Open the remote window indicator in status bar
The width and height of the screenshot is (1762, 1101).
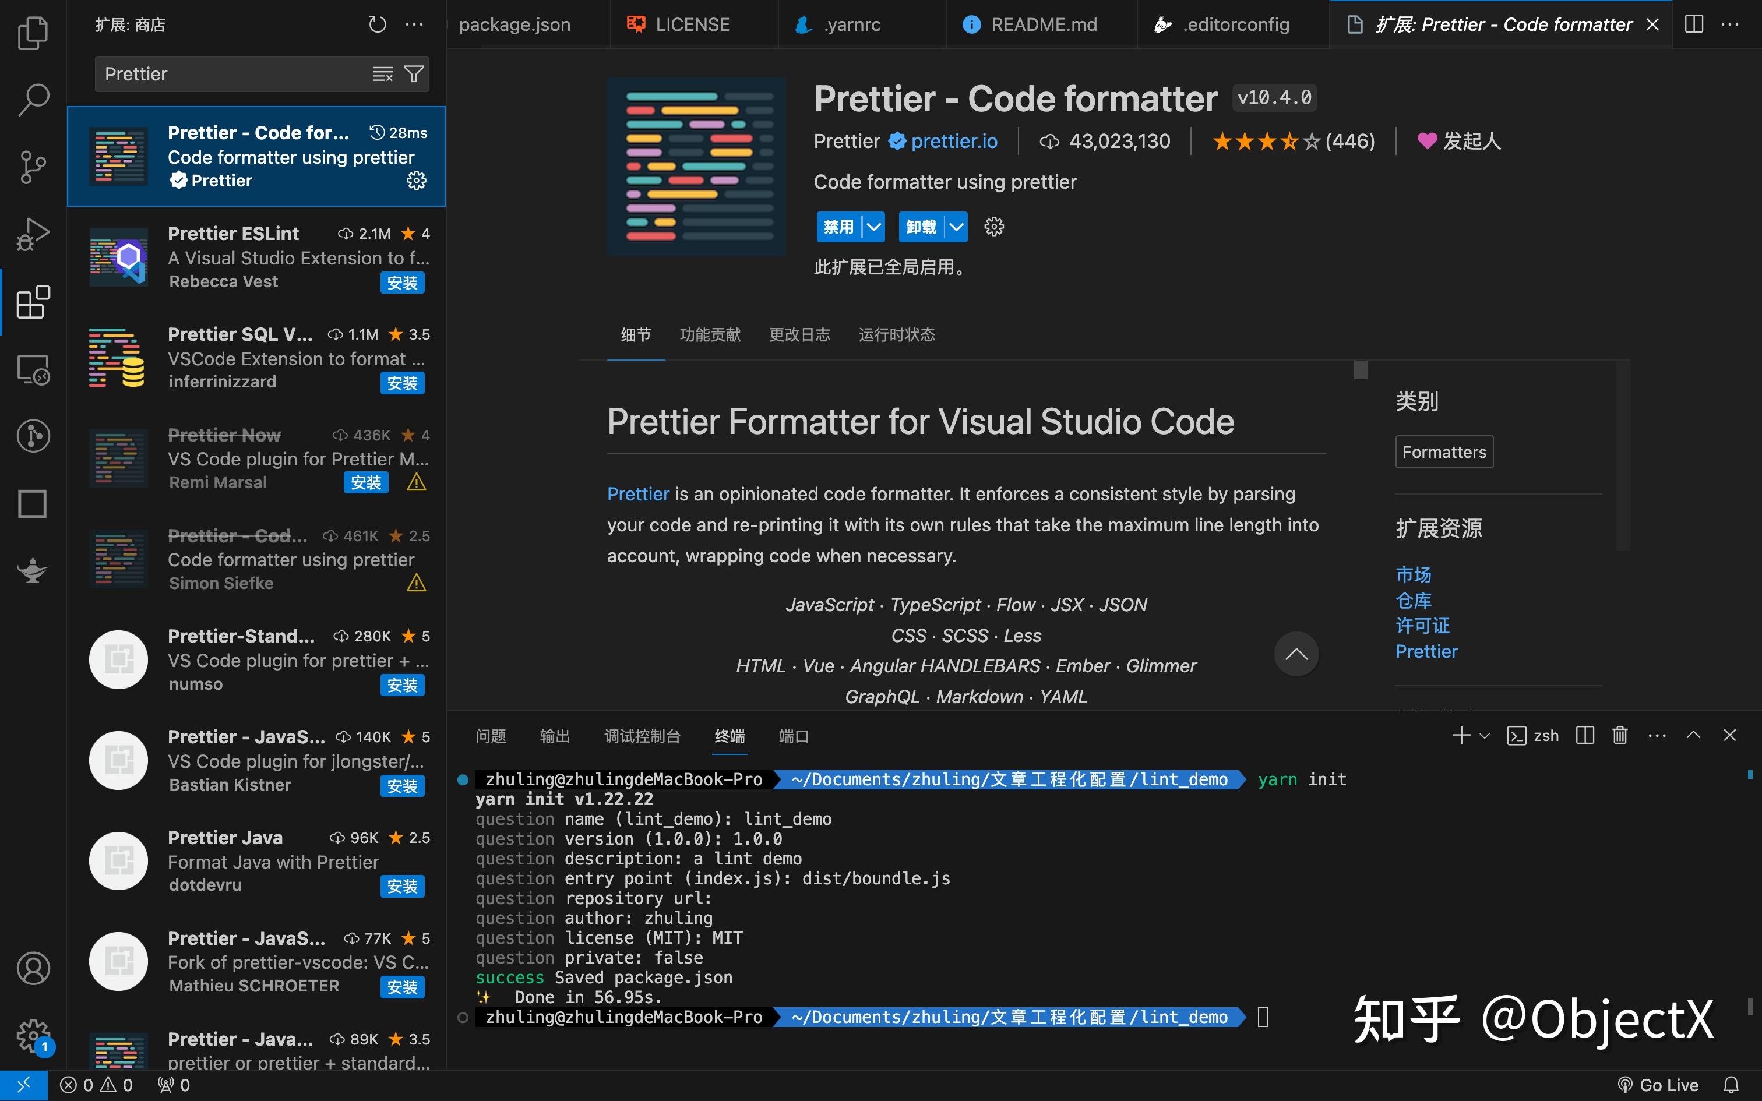tap(23, 1085)
